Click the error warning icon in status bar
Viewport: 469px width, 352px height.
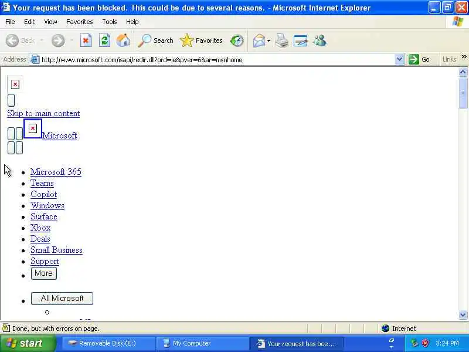click(x=6, y=328)
